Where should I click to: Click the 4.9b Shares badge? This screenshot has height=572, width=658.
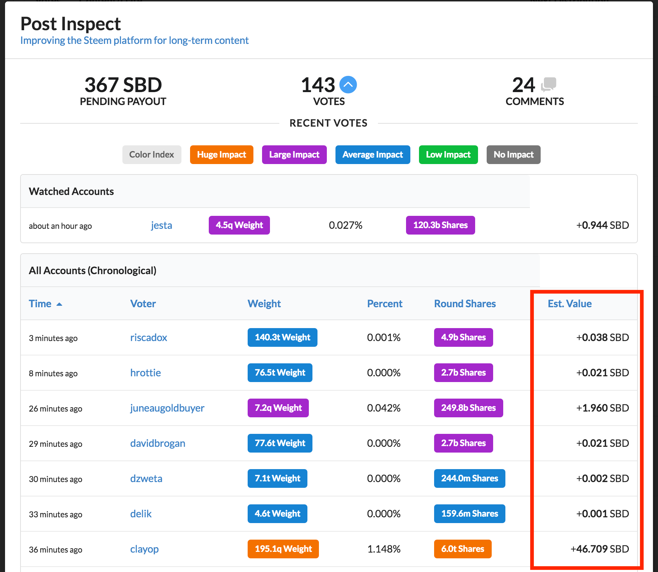pyautogui.click(x=463, y=337)
